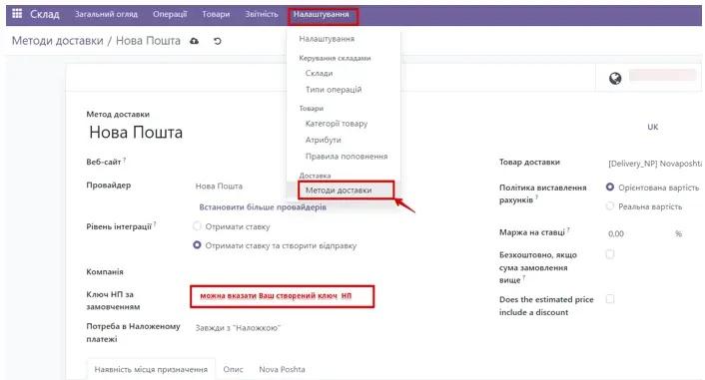Screen dimensions: 705x380
Task: Click Встановити більше провайдерів link
Action: point(263,207)
